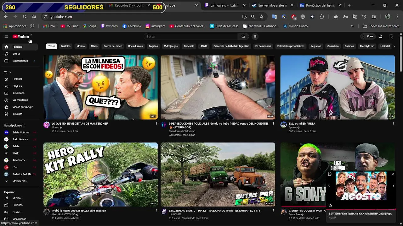This screenshot has height=226, width=403.
Task: Switch to the Bienvenidos a Steam tab
Action: pos(273,5)
